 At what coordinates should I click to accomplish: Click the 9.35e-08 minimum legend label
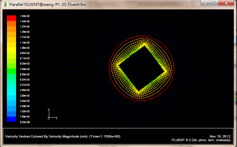pos(25,122)
